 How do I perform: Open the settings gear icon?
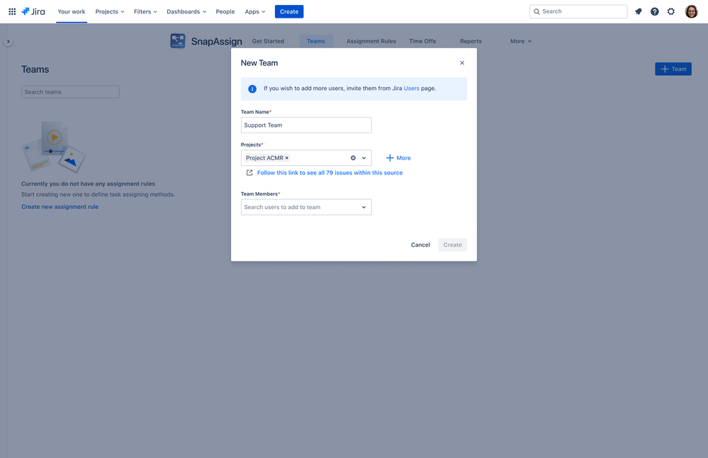[x=671, y=11]
